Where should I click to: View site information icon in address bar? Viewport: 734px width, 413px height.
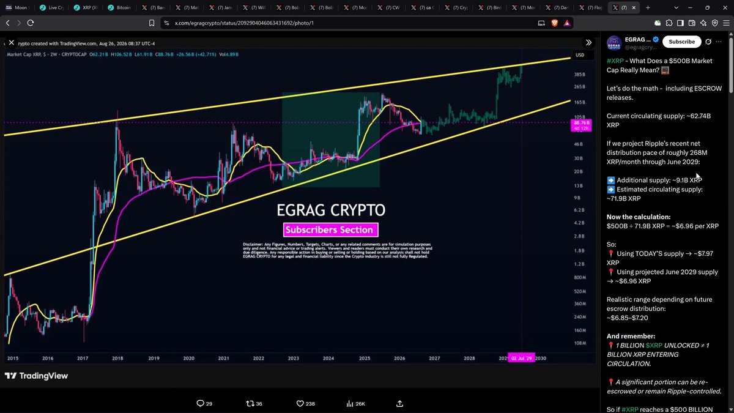coord(166,23)
